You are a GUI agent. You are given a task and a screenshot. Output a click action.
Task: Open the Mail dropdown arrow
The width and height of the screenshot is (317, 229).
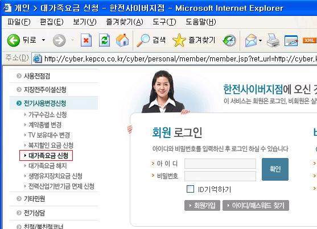click(x=261, y=40)
